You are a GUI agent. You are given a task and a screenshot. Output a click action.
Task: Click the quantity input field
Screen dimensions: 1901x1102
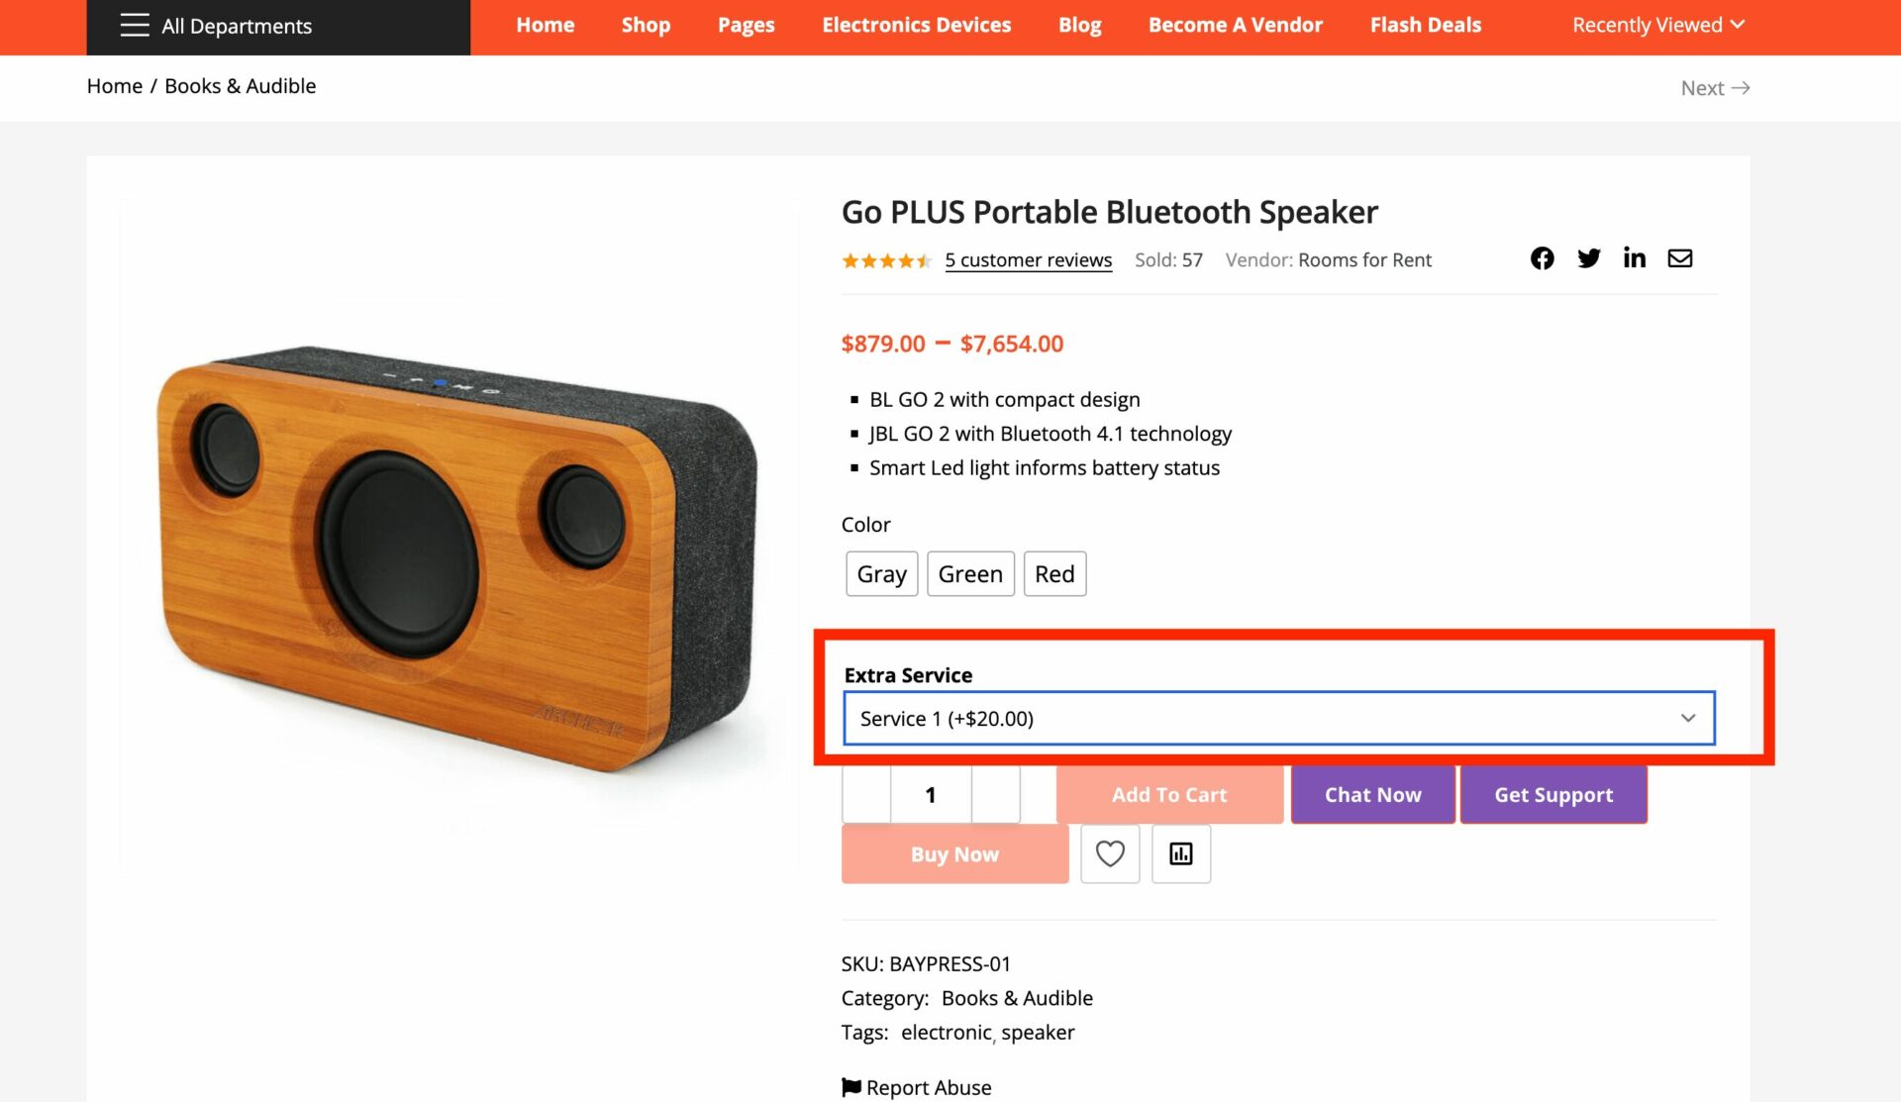[932, 794]
